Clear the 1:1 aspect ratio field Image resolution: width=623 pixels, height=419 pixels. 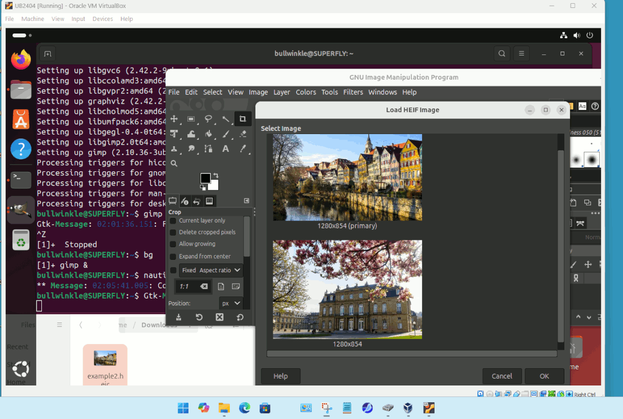(x=204, y=286)
